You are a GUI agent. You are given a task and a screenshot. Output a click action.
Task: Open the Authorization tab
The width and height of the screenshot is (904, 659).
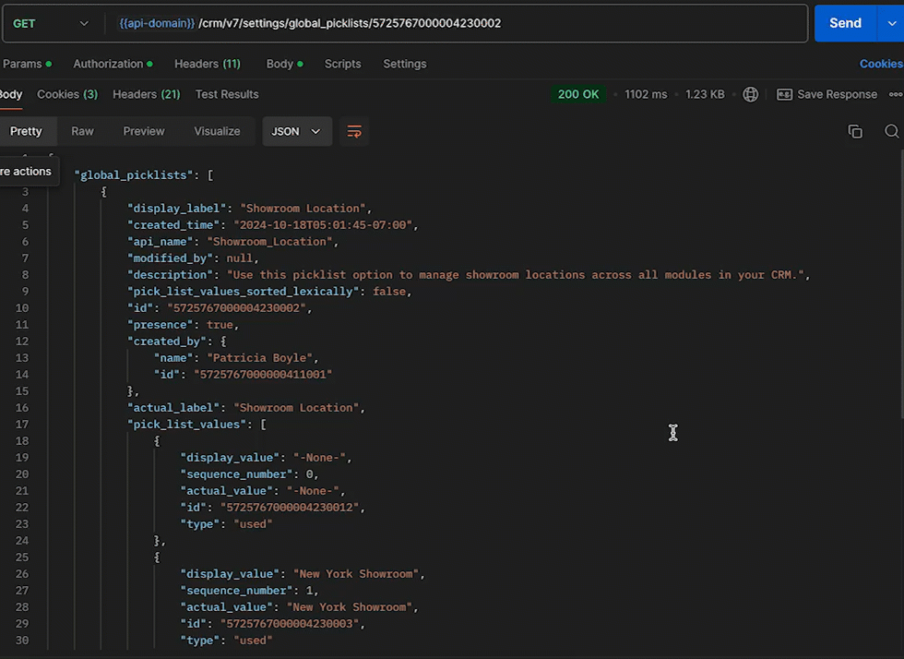click(108, 64)
